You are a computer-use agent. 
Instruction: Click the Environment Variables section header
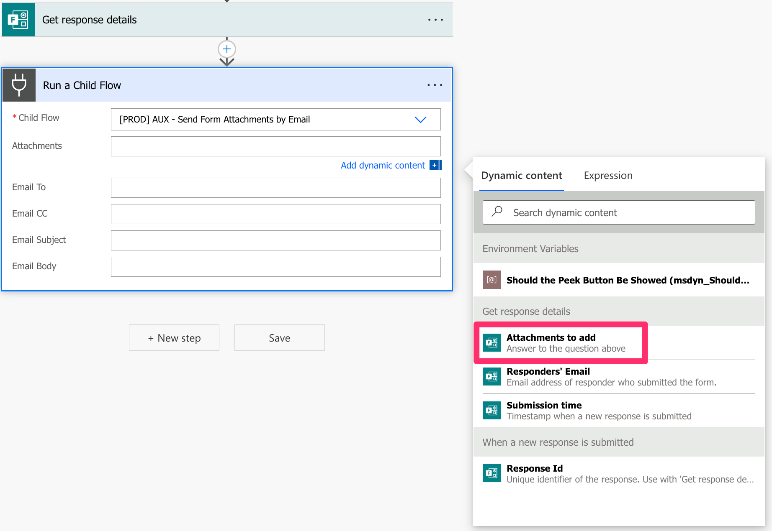619,248
